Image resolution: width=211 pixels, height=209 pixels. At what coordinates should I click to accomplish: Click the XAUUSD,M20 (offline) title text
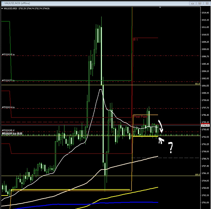17,3
